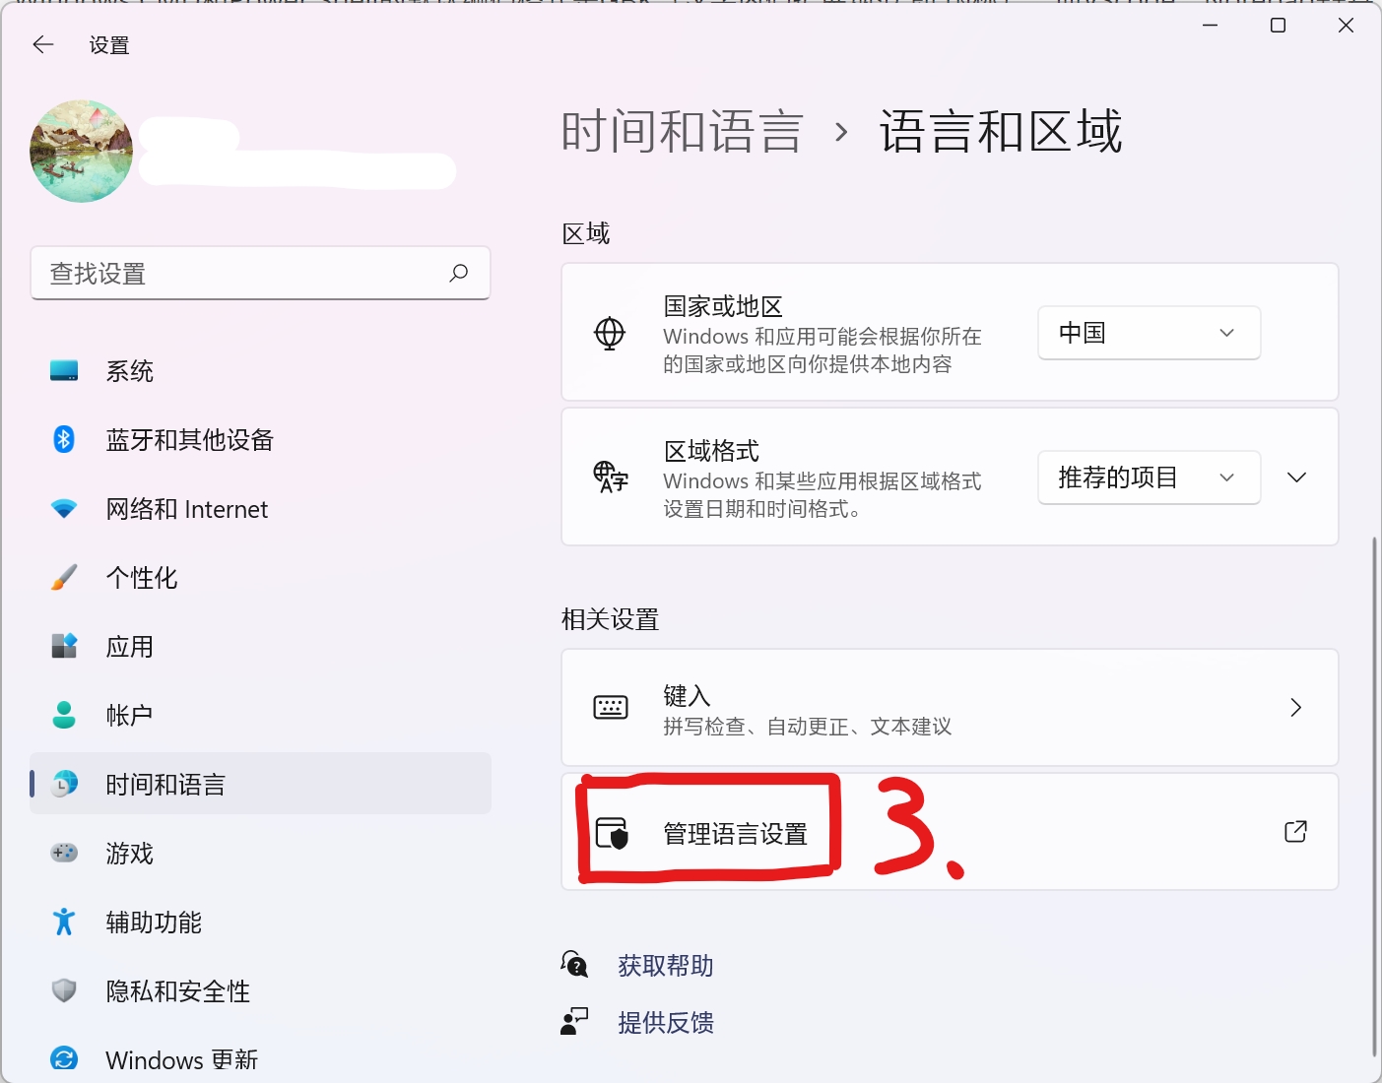Open the 中国 country dropdown
The image size is (1382, 1083).
[1149, 333]
